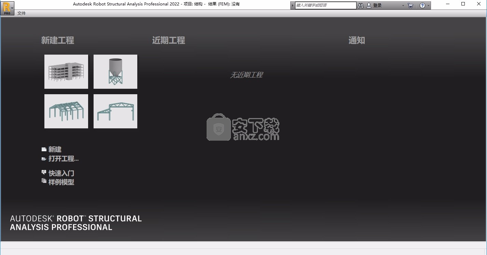Screen dimensions: 487x255
Task: Select the 2D frame truss project thumbnail
Action: 115,111
